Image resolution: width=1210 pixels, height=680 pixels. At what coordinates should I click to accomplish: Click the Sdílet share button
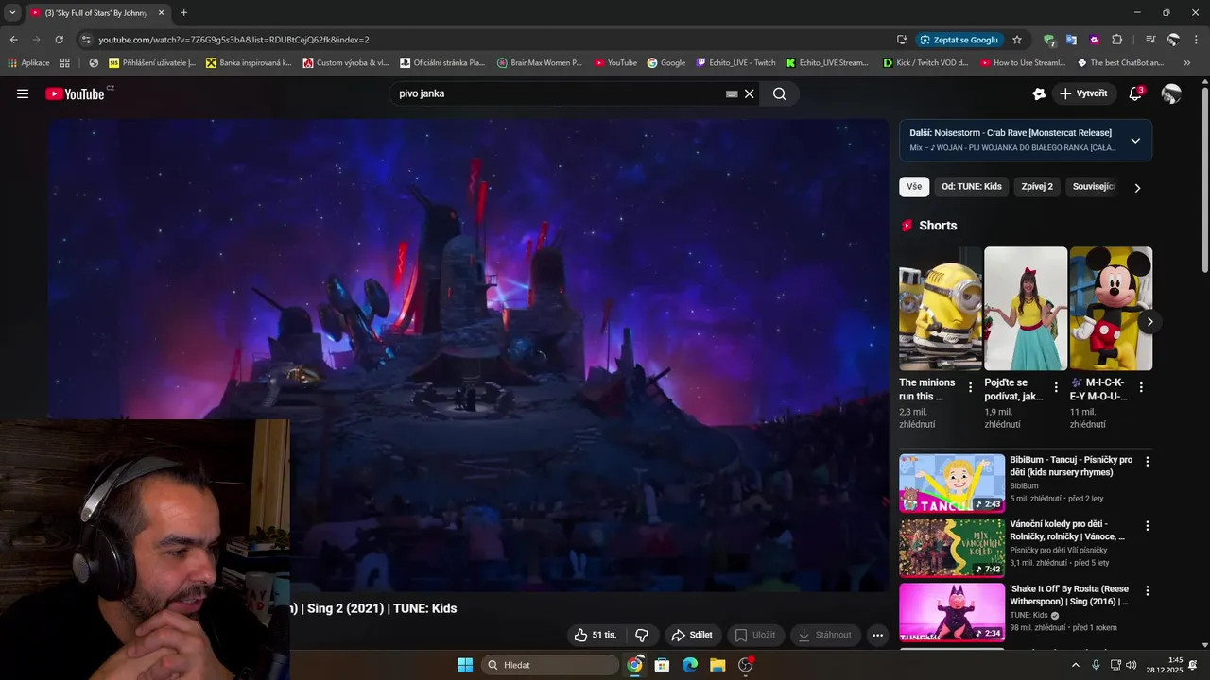(692, 635)
